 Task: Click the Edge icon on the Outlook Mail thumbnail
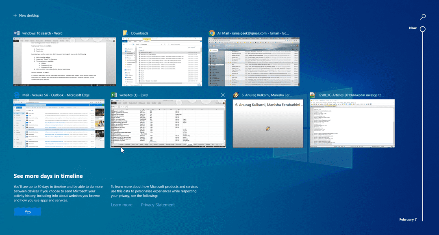[16, 95]
